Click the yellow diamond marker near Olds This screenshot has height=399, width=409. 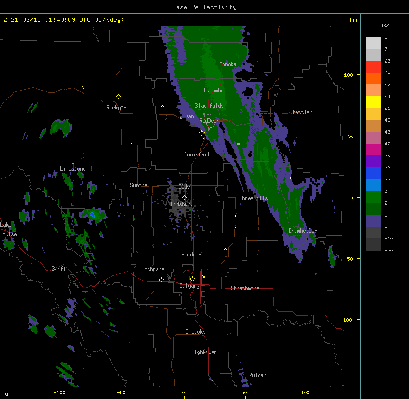pyautogui.click(x=184, y=198)
